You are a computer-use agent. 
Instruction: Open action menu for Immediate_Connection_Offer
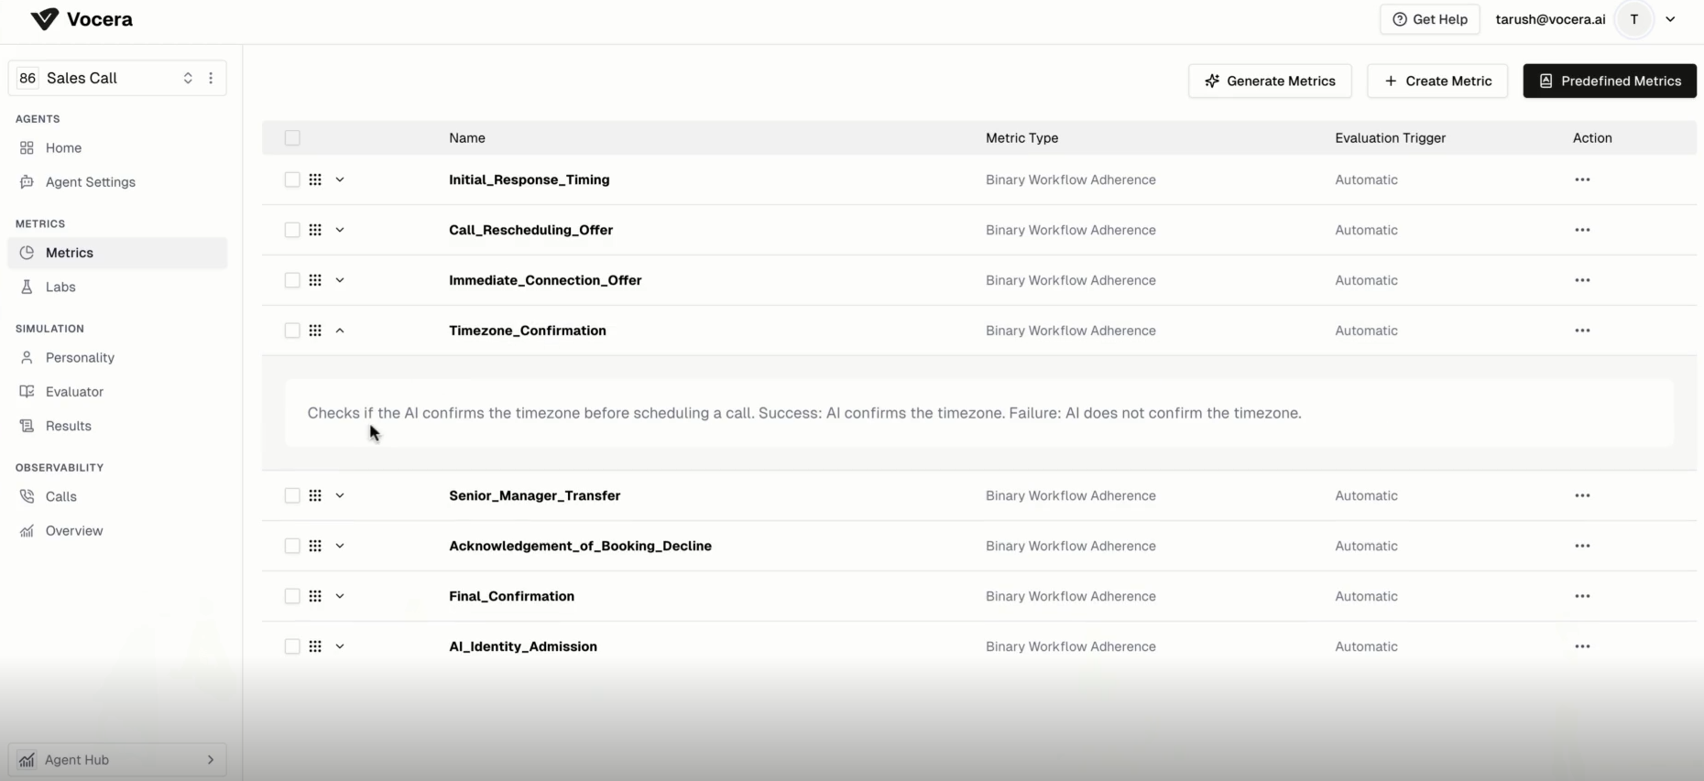pyautogui.click(x=1582, y=280)
